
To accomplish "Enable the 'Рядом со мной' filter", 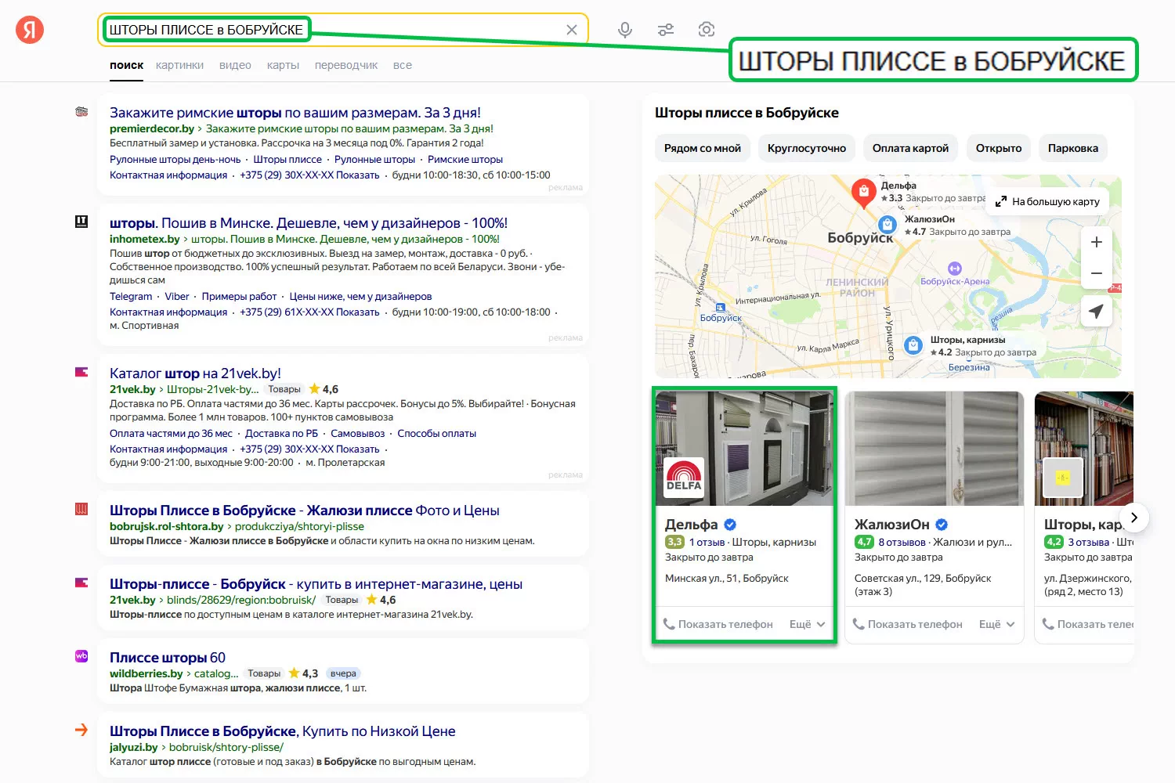I will tap(702, 148).
